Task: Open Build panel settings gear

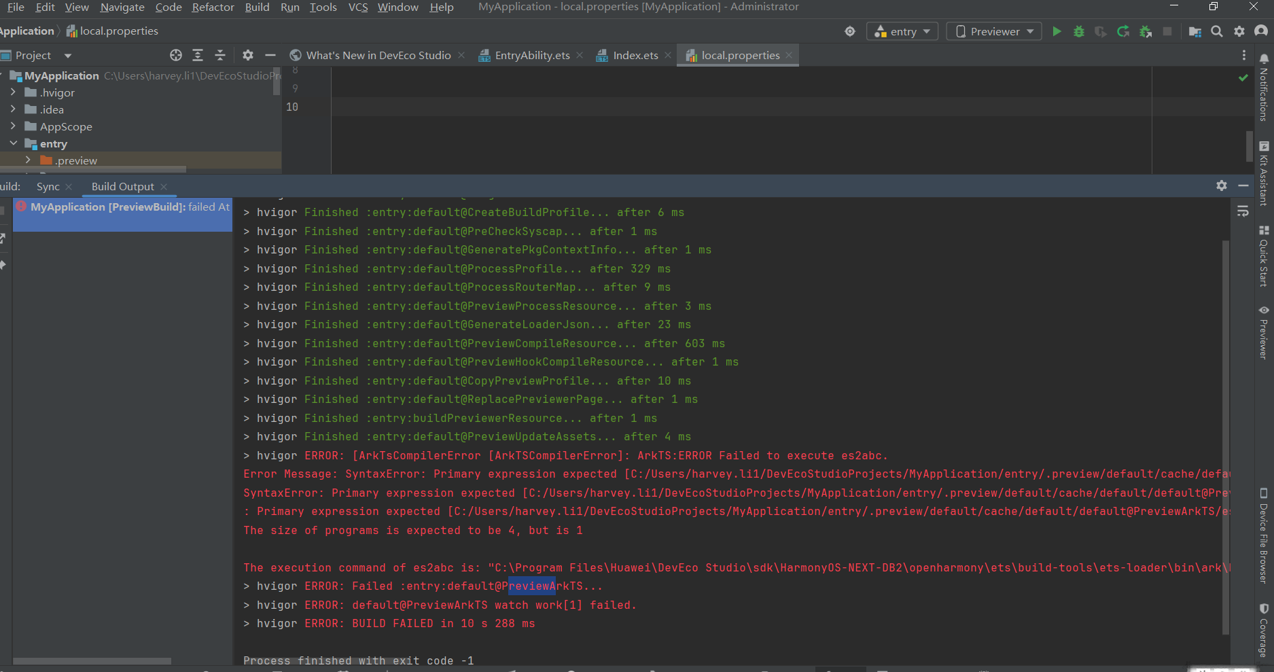Action: 1222,185
